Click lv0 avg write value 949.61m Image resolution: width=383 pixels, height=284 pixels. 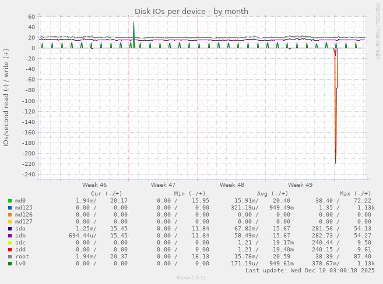pos(282,264)
